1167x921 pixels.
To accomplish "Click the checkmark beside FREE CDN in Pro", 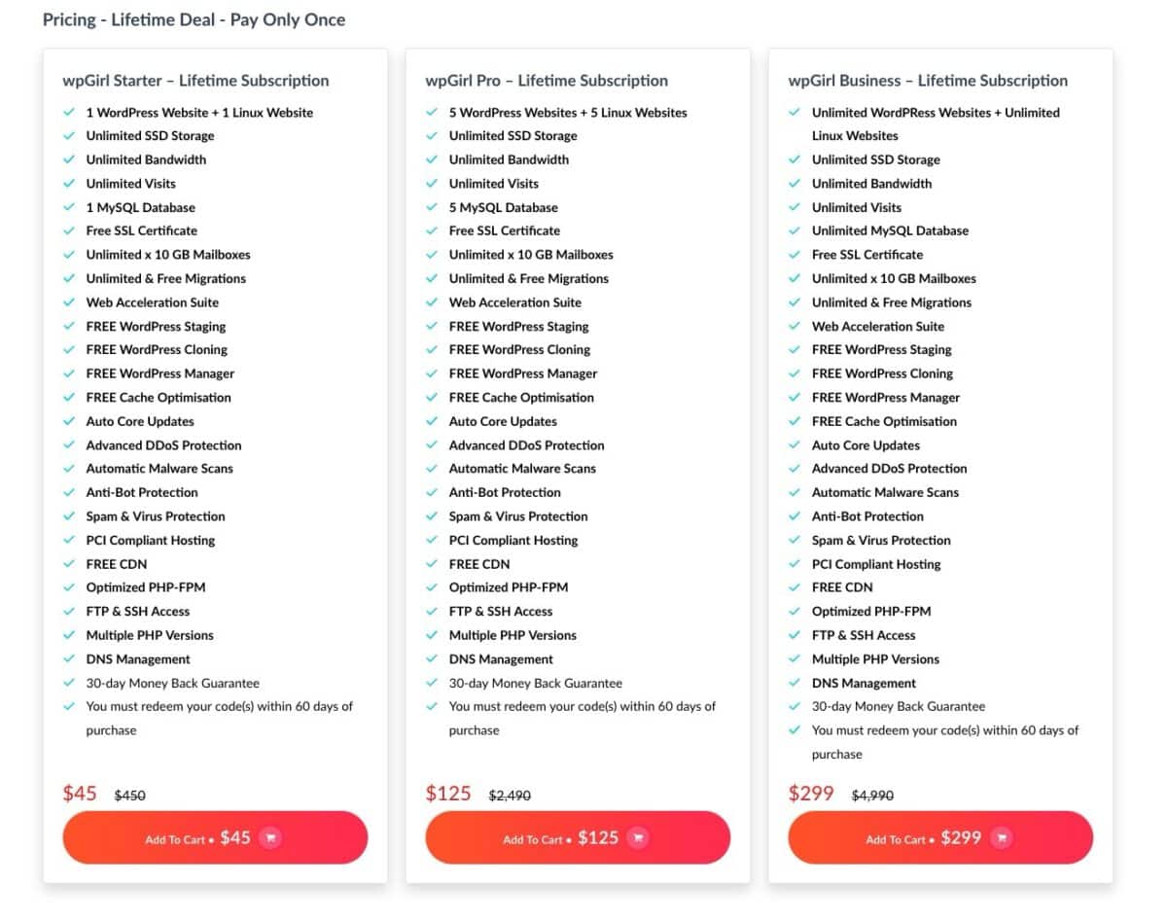I will click(x=432, y=564).
